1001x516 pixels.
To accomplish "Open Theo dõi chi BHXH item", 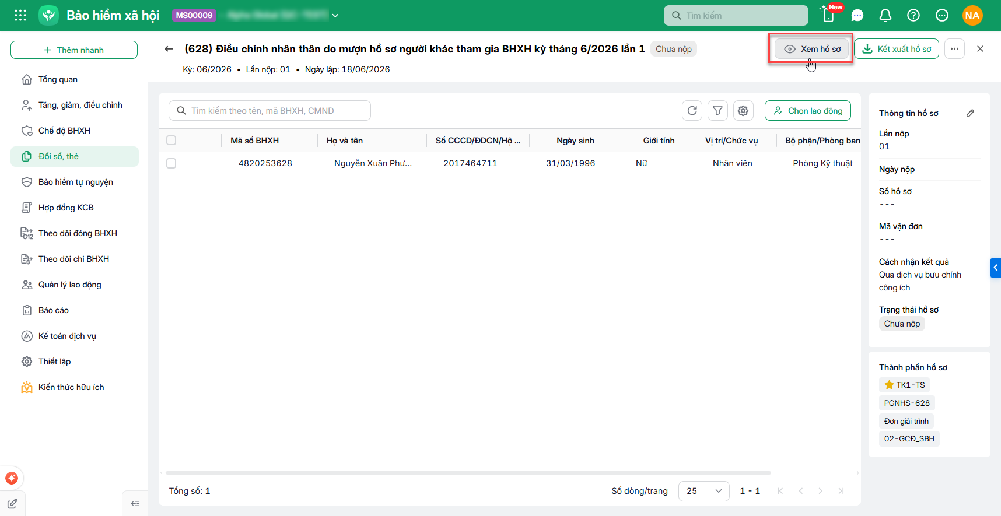I will click(75, 259).
